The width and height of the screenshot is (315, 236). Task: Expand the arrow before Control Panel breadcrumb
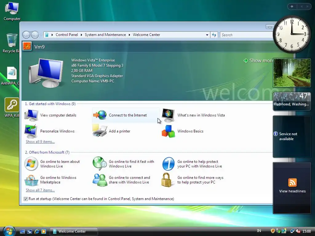coord(52,35)
